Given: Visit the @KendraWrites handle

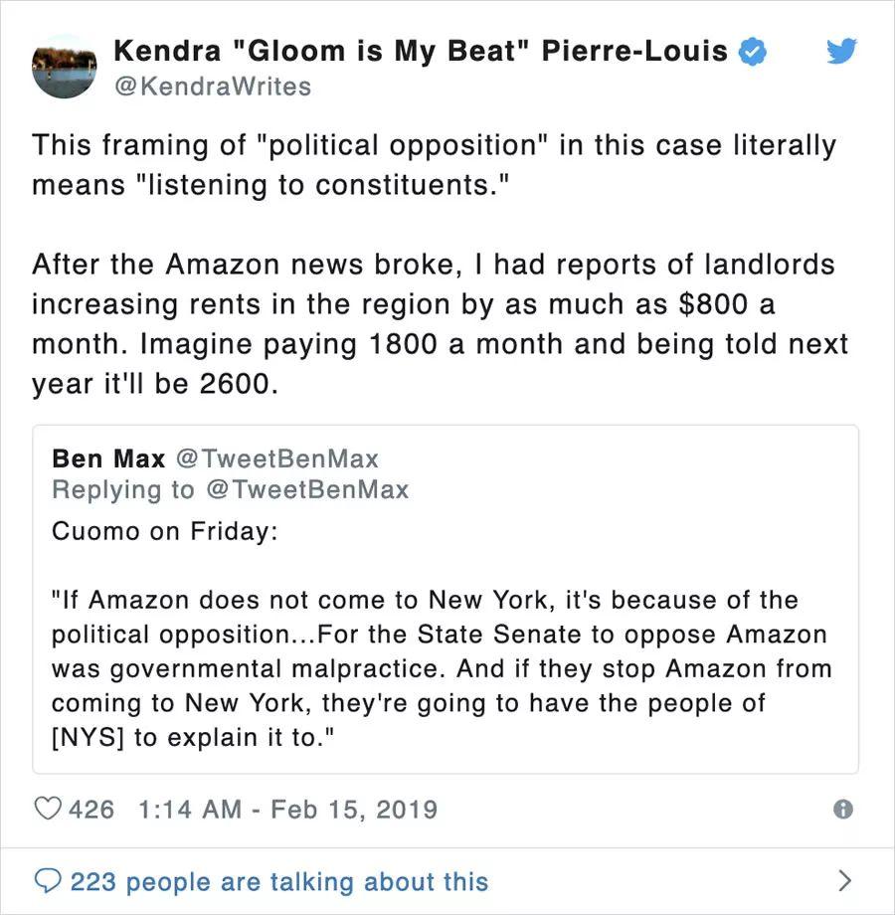Looking at the screenshot, I should [x=212, y=87].
